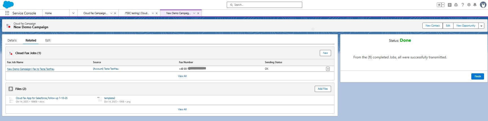Open the App Launcher grid icon
The image size is (488, 121).
tap(7, 13)
